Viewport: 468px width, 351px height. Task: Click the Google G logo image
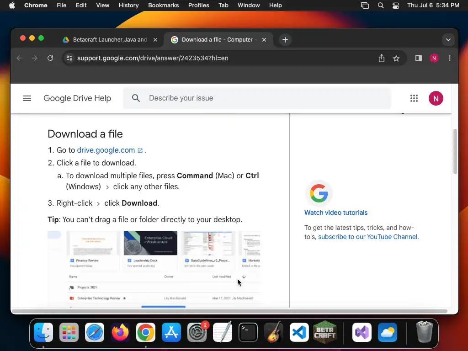[x=319, y=193]
